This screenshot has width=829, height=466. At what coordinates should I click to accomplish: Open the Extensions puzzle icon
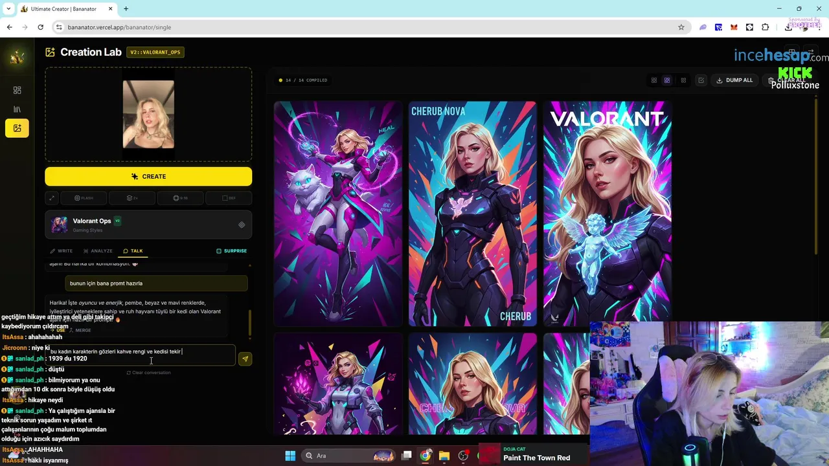point(765,27)
